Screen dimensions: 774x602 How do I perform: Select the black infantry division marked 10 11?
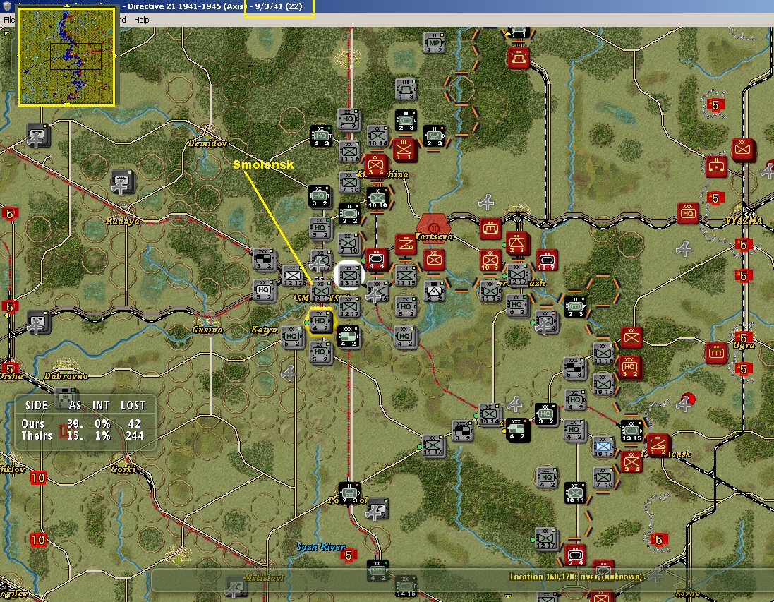click(x=574, y=493)
